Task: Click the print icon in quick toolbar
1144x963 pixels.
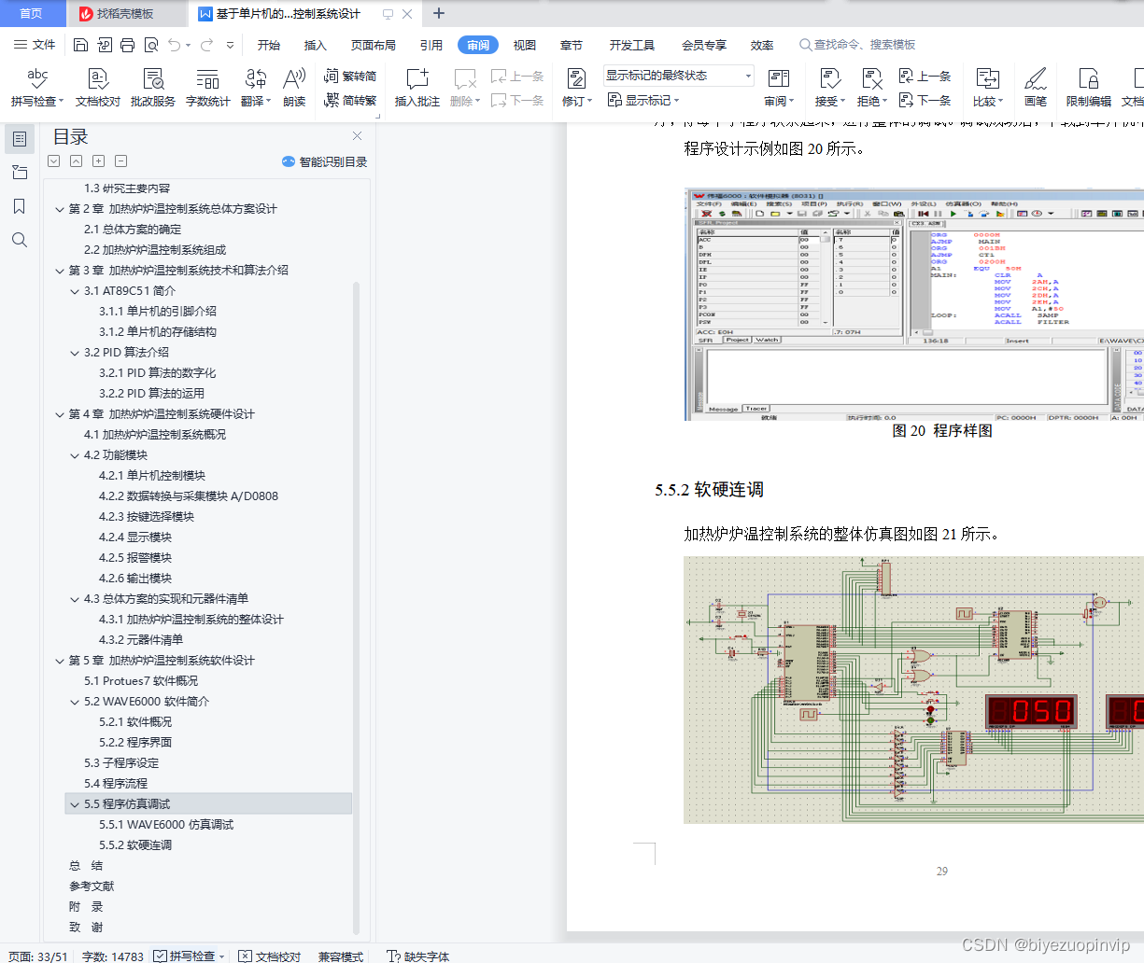Action: 127,45
